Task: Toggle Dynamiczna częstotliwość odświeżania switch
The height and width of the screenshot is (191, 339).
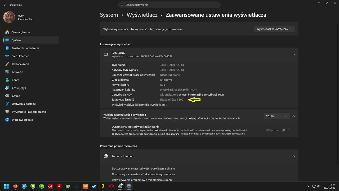Action: point(286,130)
